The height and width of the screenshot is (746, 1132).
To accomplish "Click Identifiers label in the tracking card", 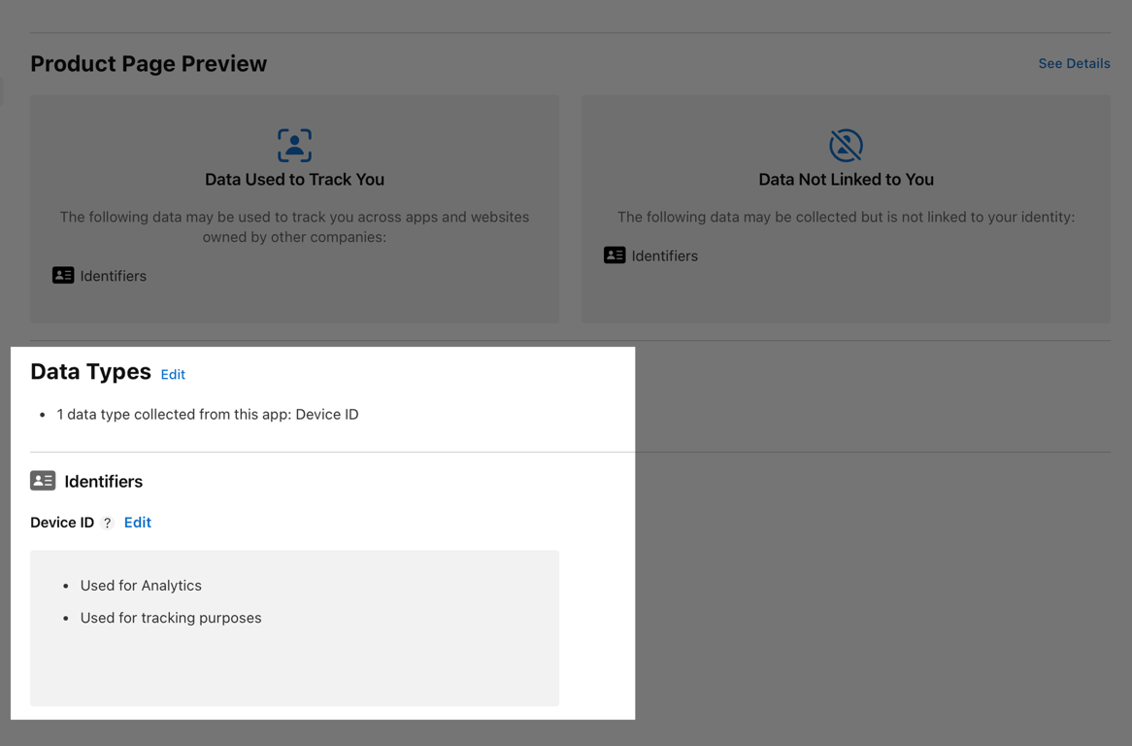I will (114, 276).
